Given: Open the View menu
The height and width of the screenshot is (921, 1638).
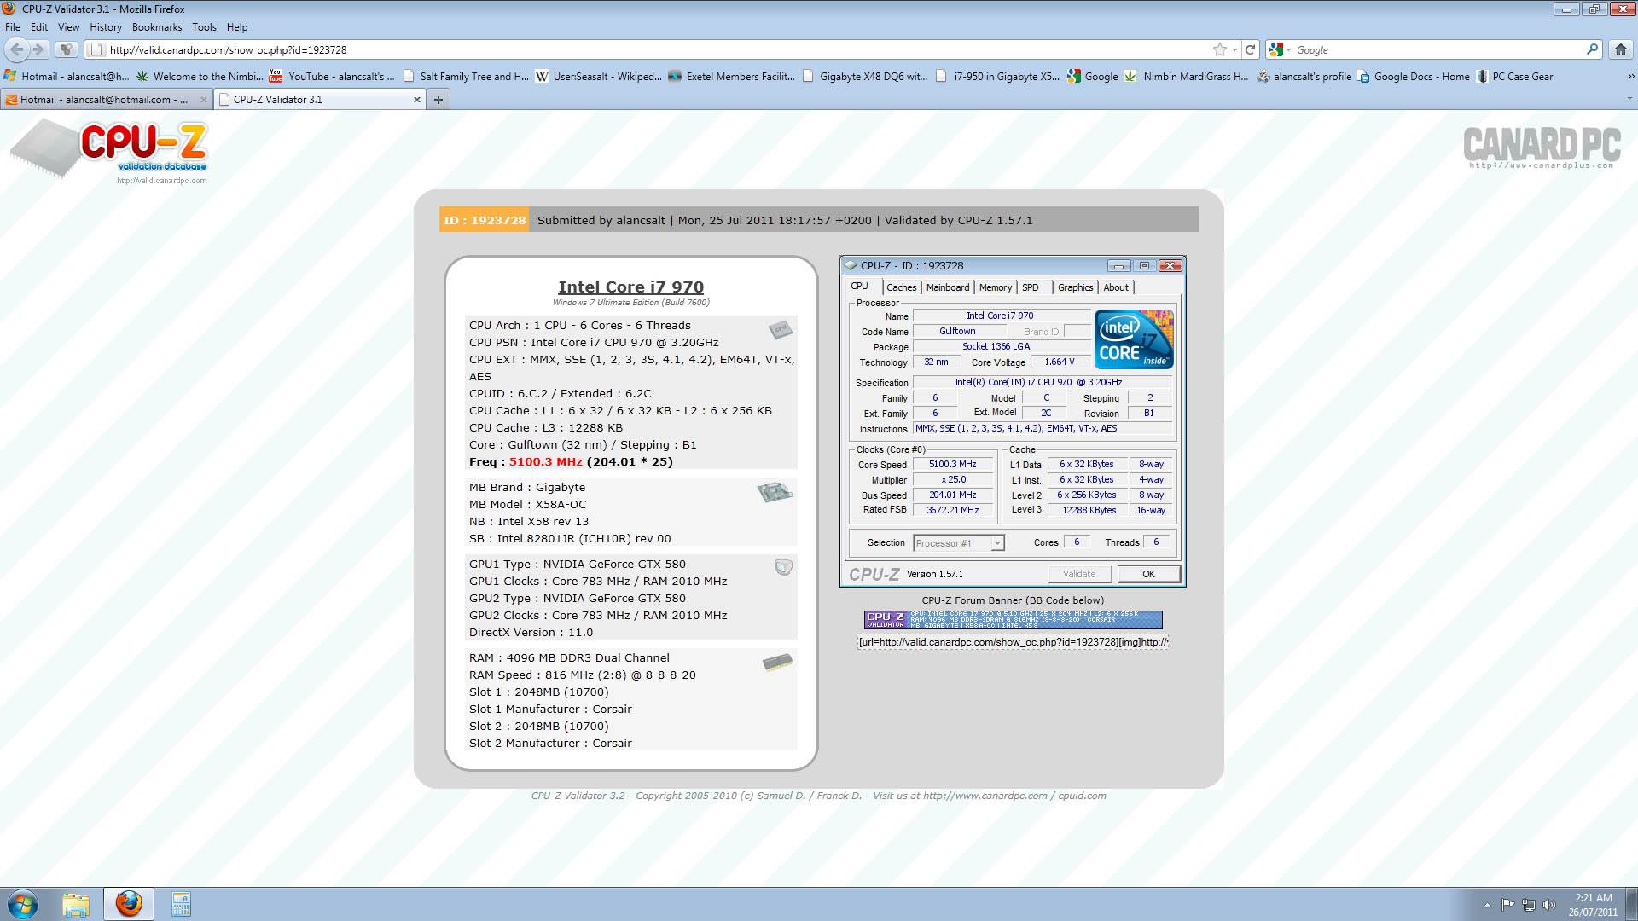Looking at the screenshot, I should pyautogui.click(x=68, y=27).
